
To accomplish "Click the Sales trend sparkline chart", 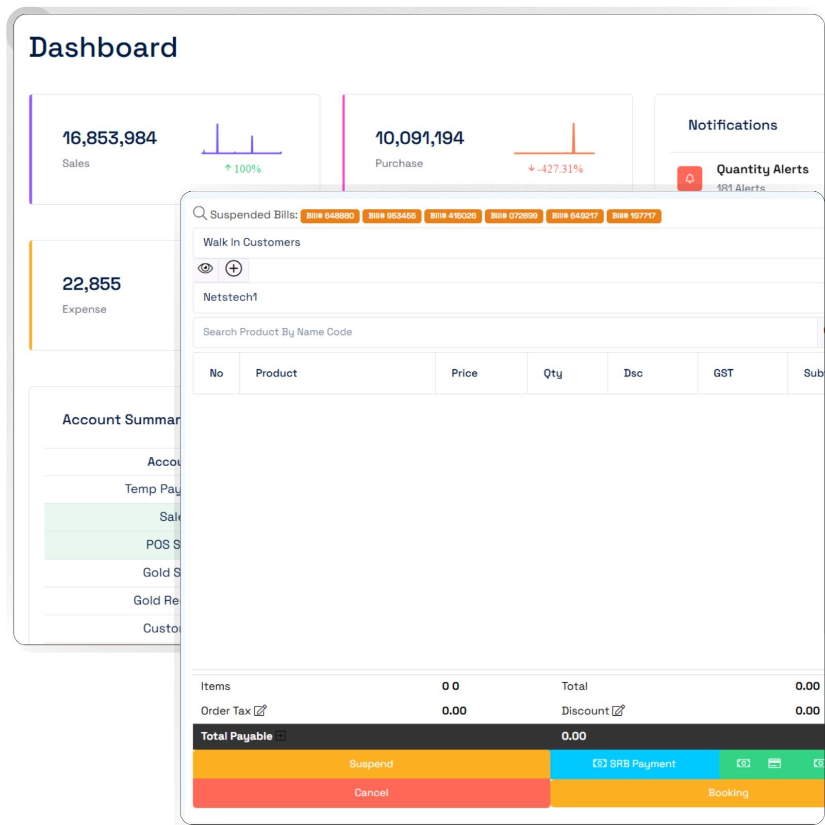I will (x=241, y=139).
